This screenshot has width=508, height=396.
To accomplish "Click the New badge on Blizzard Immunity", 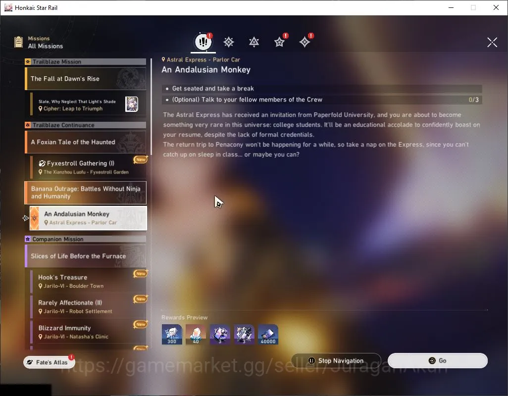I will (141, 324).
